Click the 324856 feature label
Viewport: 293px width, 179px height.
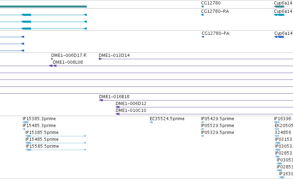pos(283,133)
